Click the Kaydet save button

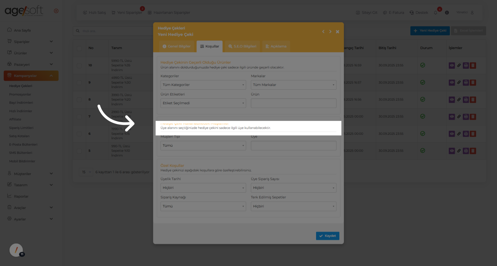327,236
